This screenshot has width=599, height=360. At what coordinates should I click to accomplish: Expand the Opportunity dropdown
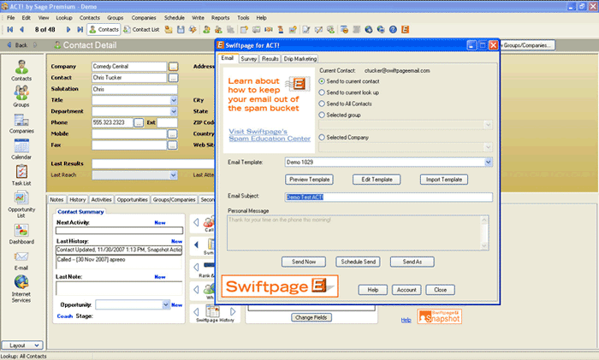click(166, 304)
